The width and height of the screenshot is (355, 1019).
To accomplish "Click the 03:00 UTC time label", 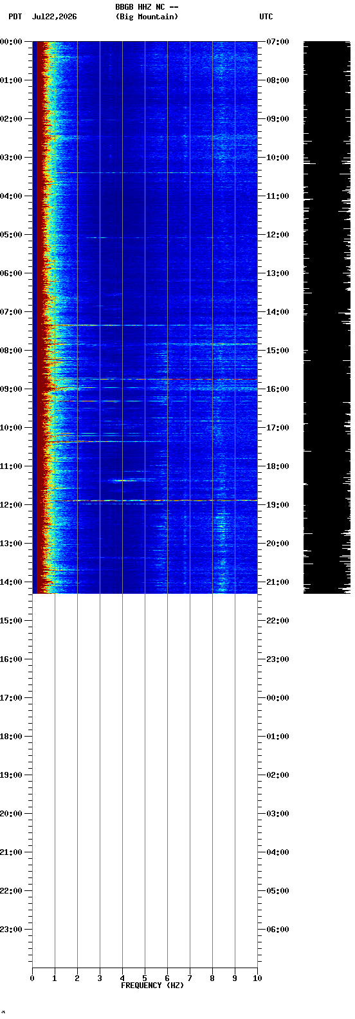I will 278,814.
